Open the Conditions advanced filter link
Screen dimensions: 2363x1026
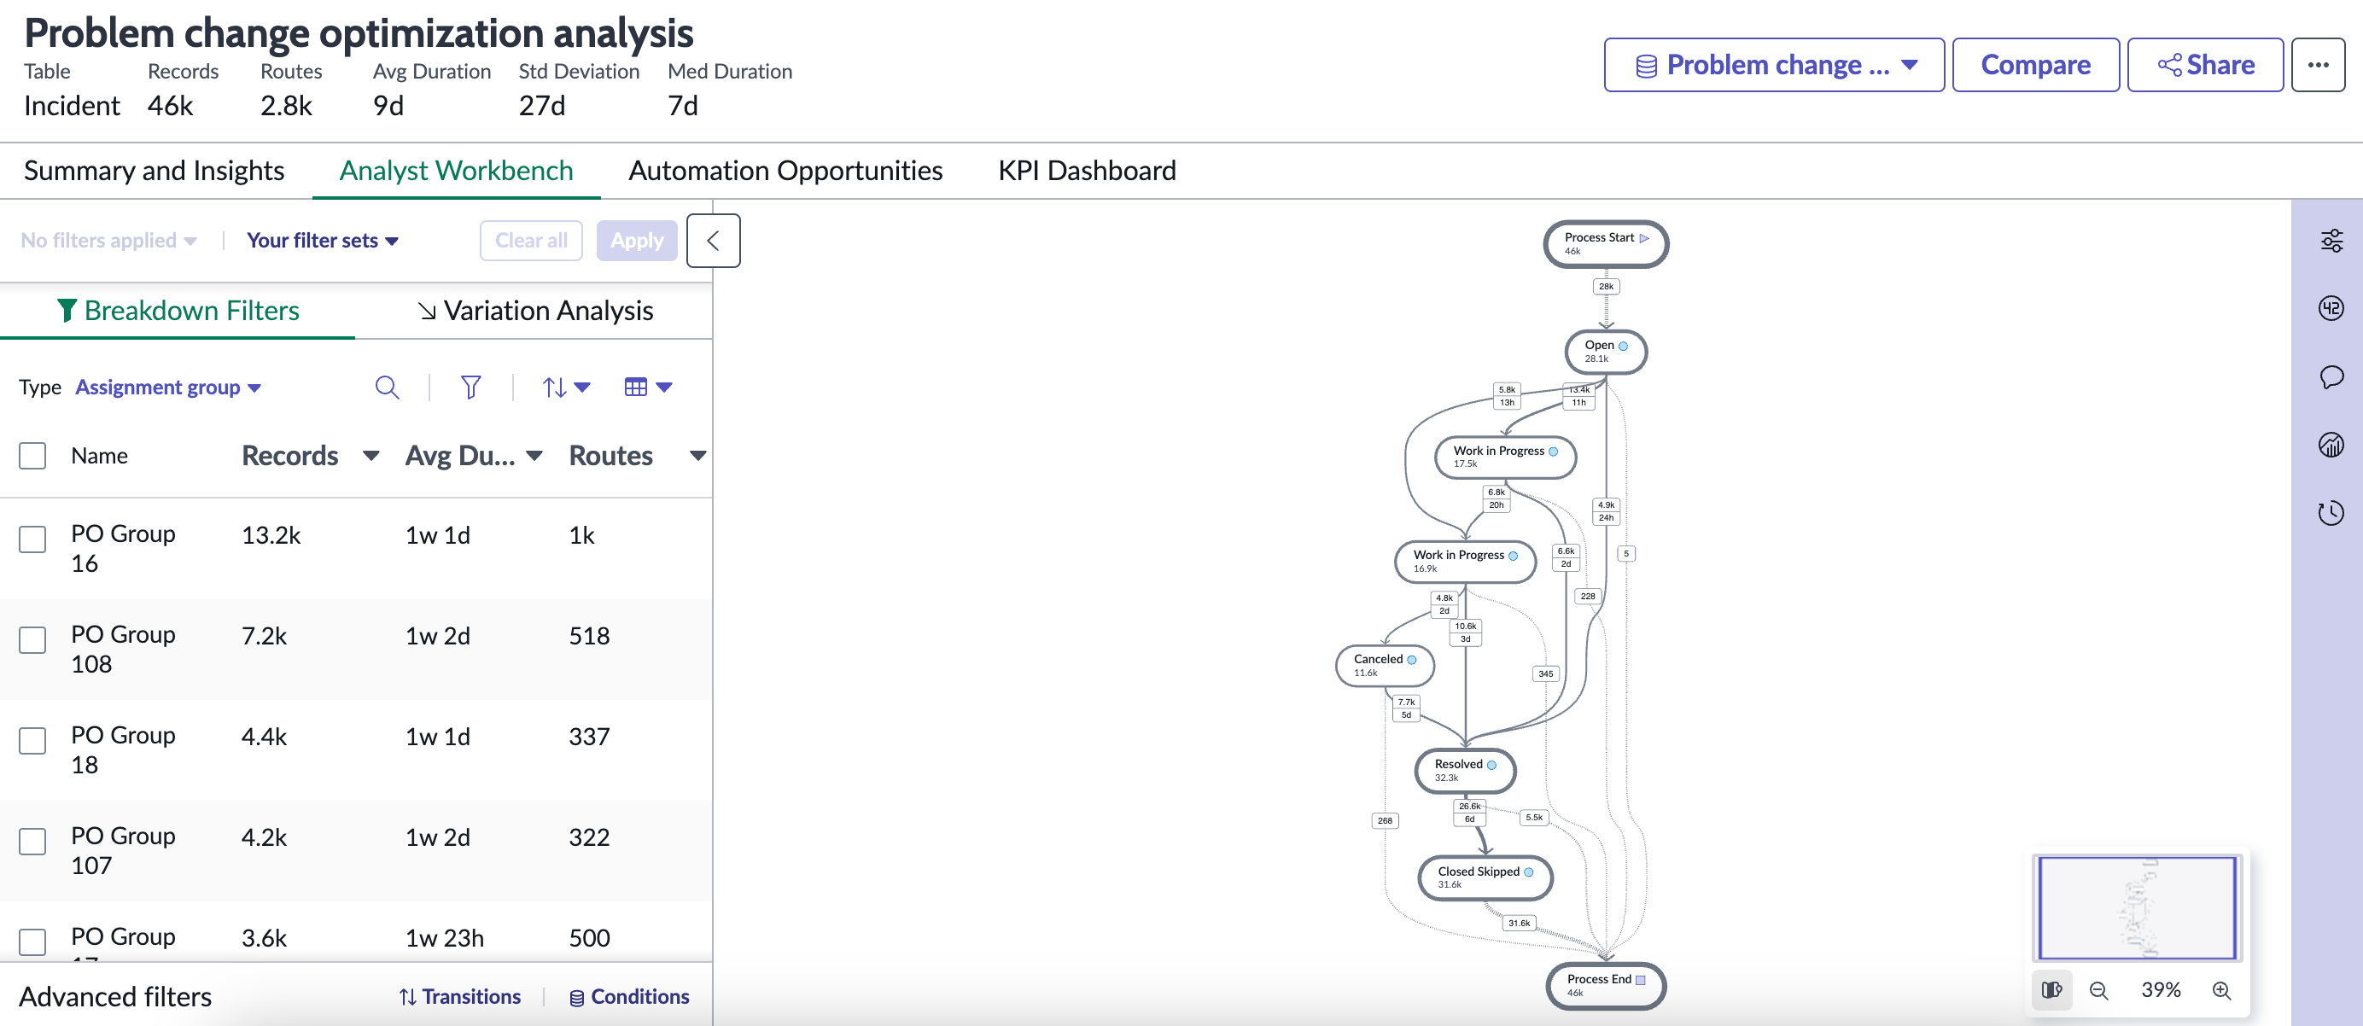click(628, 997)
